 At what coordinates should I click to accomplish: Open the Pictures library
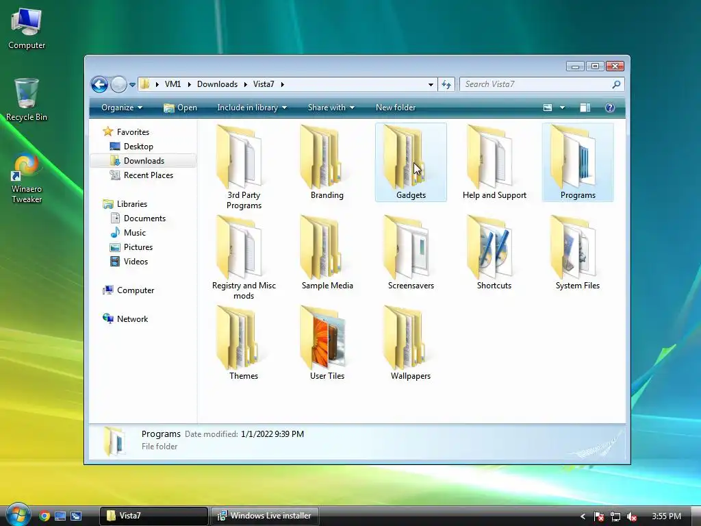tap(138, 247)
